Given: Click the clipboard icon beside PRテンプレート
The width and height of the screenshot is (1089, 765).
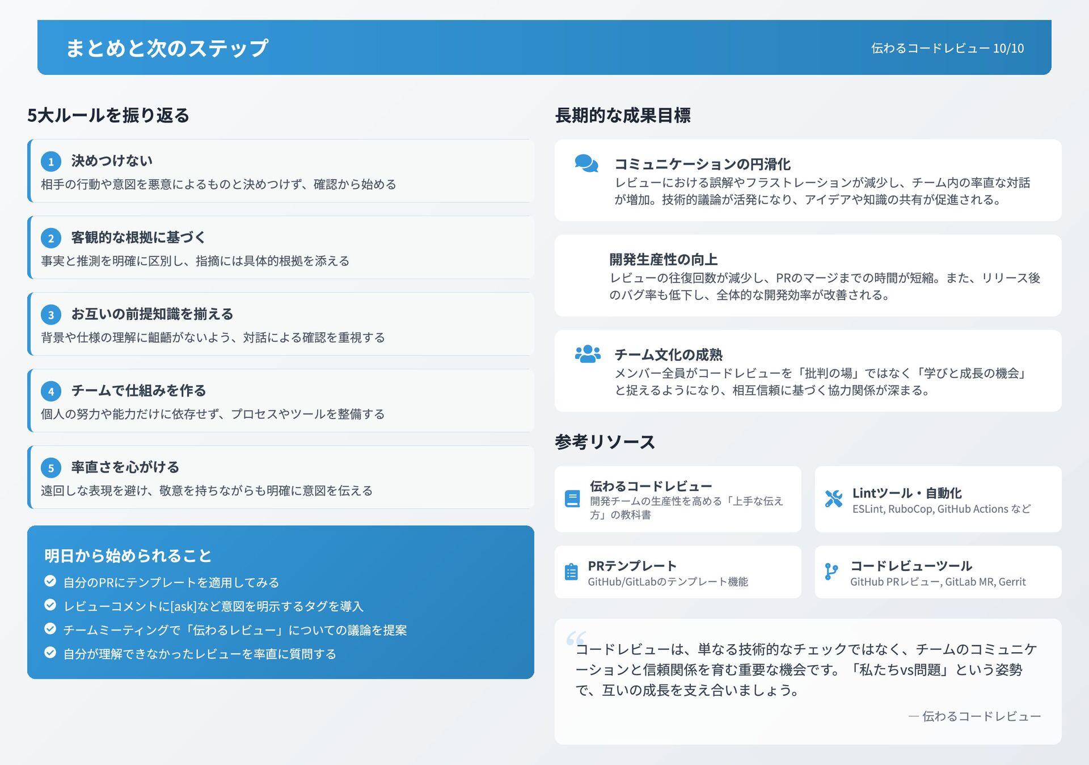Looking at the screenshot, I should [x=571, y=572].
